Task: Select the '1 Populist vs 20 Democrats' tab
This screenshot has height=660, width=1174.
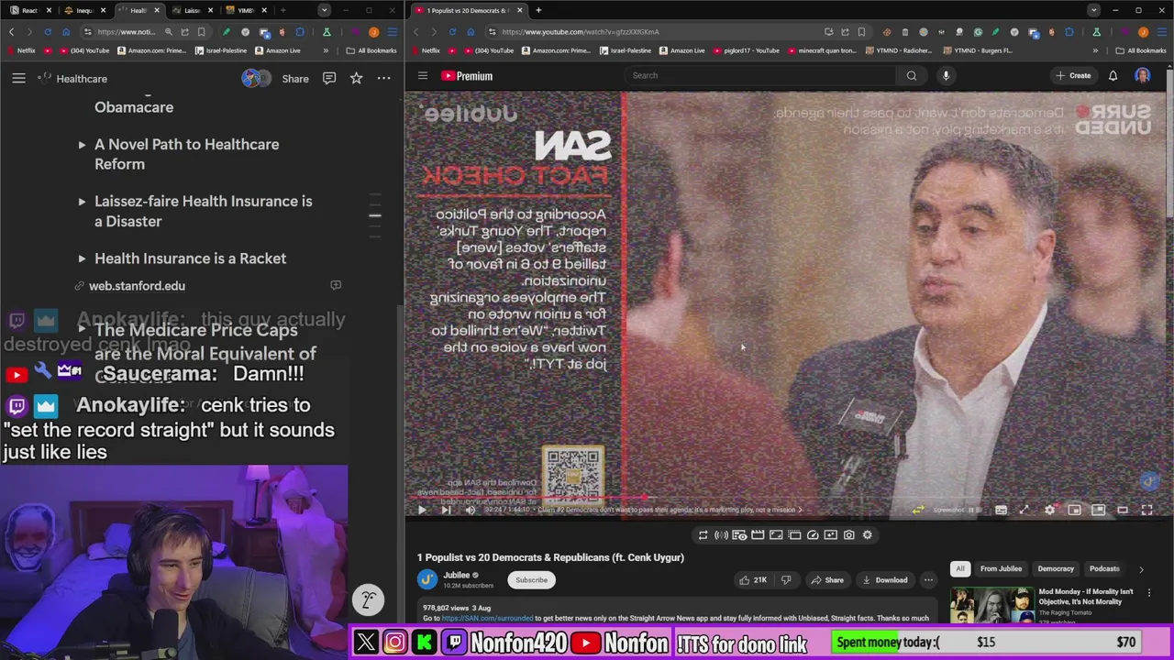Action: point(467,10)
